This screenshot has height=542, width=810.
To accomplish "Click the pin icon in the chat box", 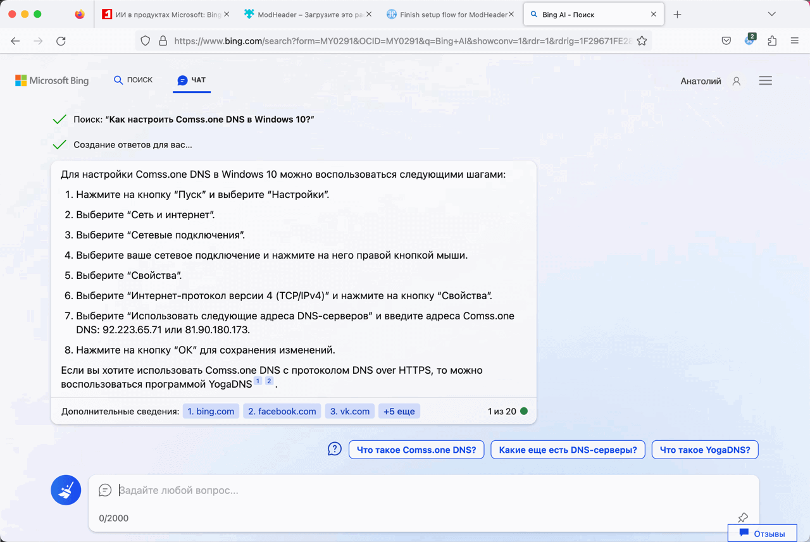I will coord(743,518).
